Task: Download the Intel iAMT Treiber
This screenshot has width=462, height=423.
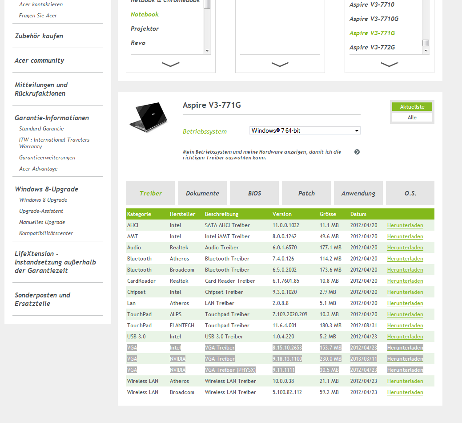Action: coord(405,236)
